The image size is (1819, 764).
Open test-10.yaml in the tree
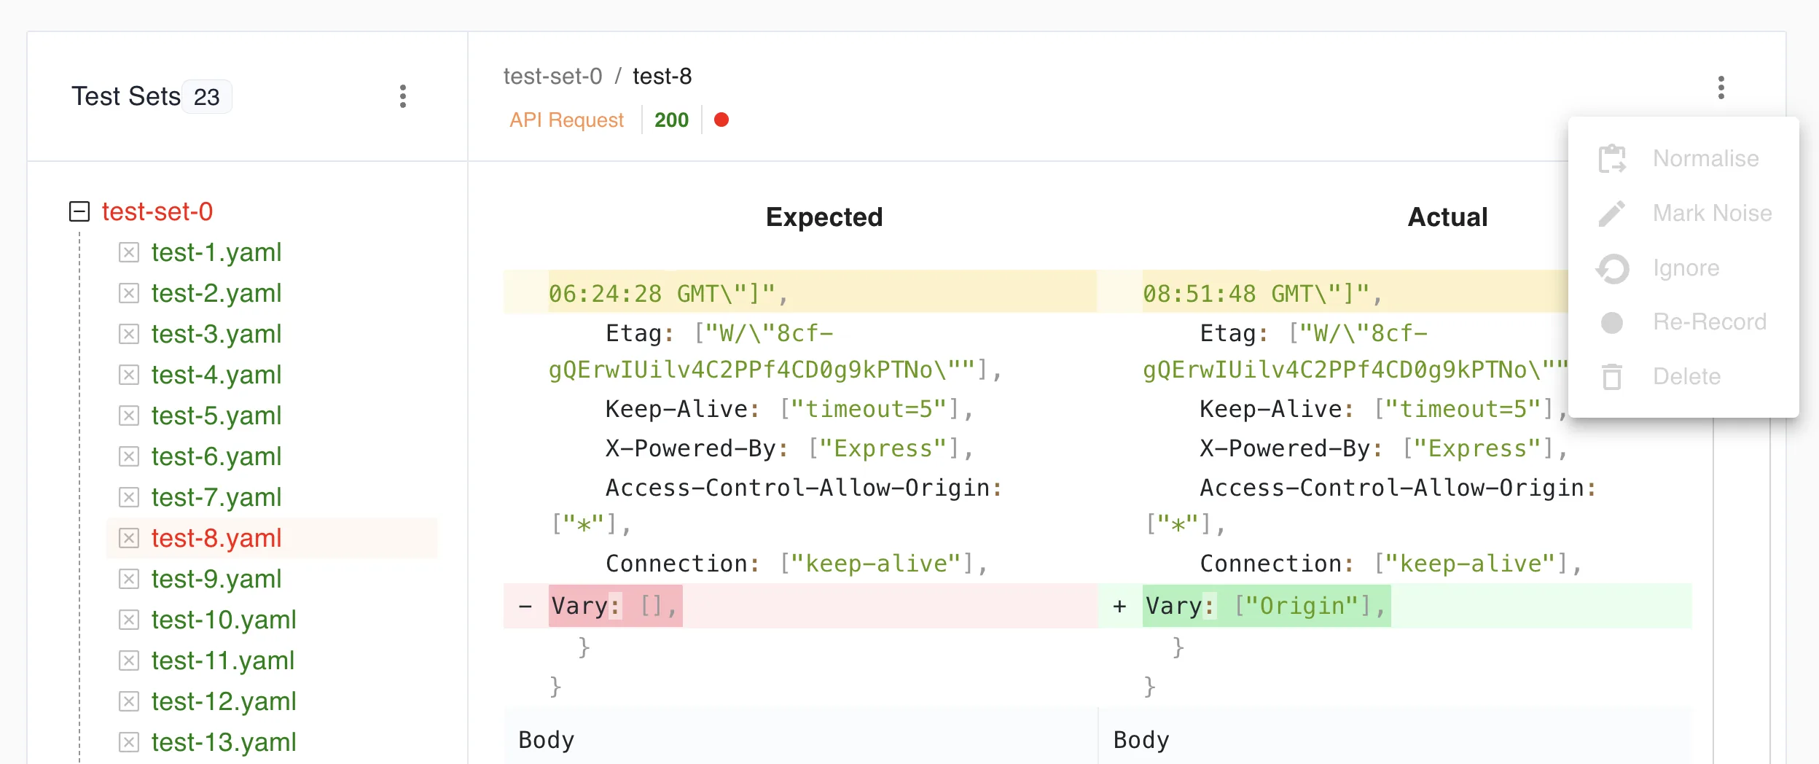[224, 620]
